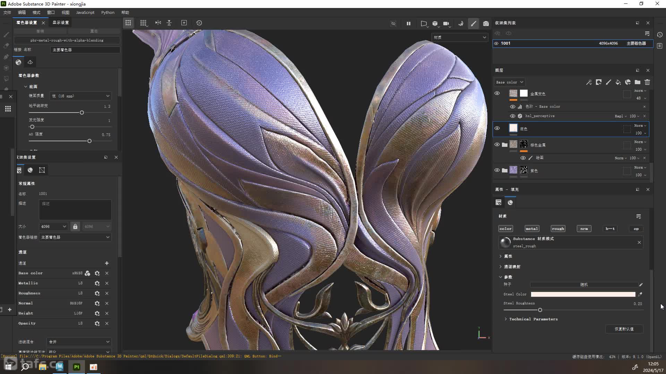Toggle visibility of 色阶 - Base color effect
This screenshot has width=666, height=374.
pos(512,107)
